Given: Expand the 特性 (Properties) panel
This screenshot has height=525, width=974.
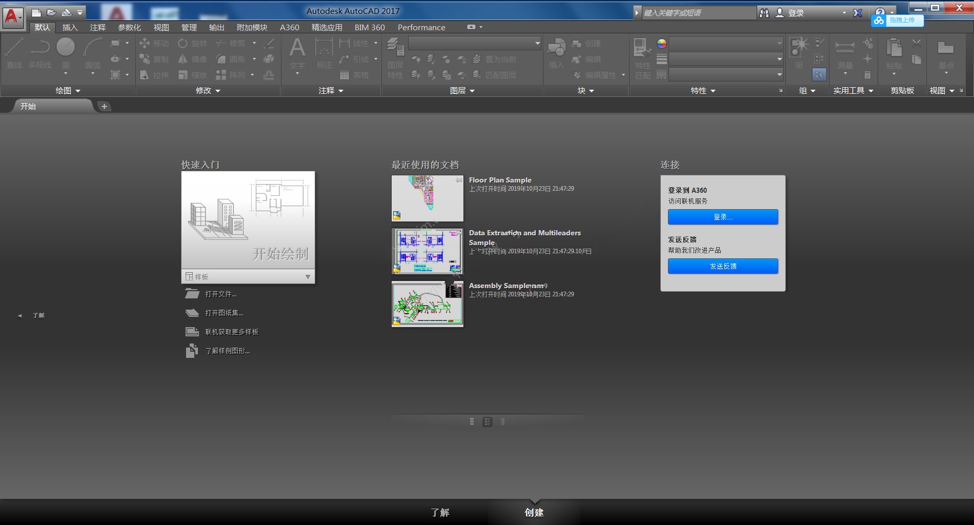Looking at the screenshot, I should pyautogui.click(x=703, y=91).
